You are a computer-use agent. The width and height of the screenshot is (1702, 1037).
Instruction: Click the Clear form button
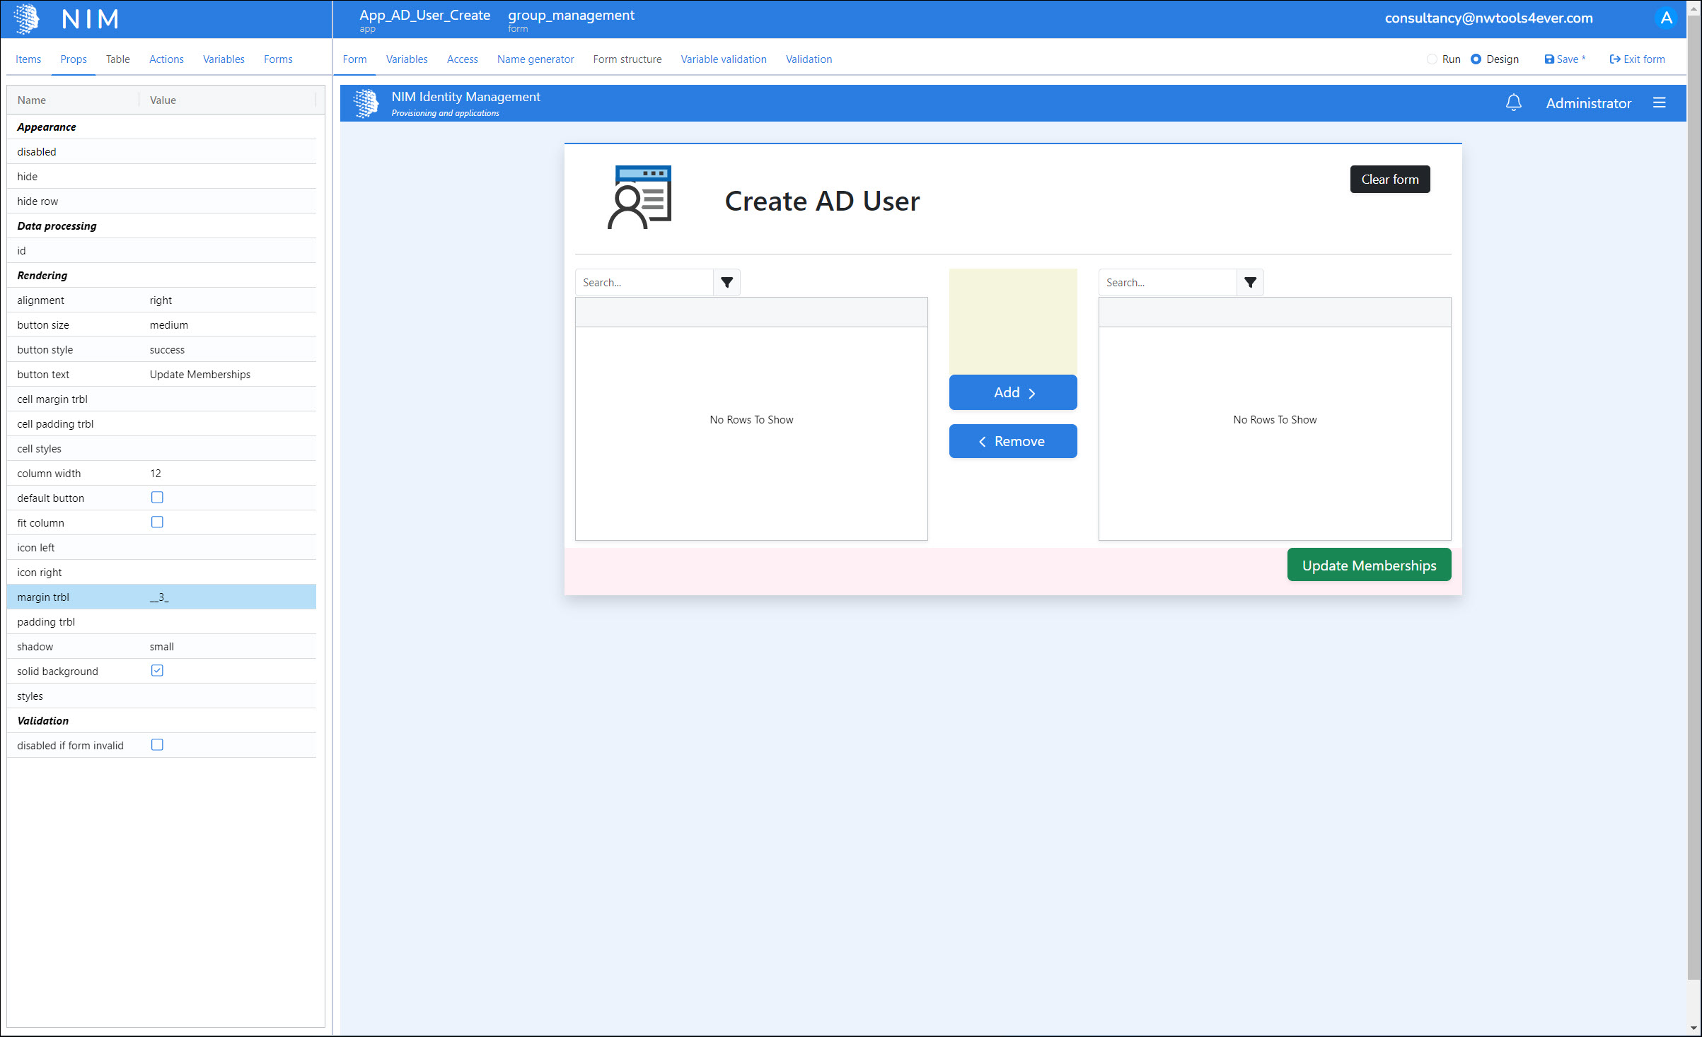pyautogui.click(x=1389, y=180)
